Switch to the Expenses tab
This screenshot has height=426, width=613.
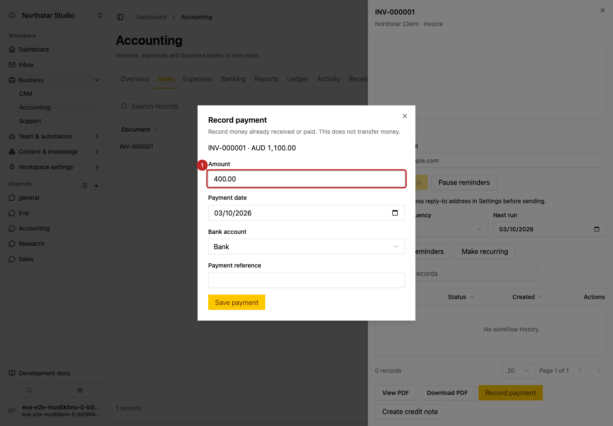(198, 79)
